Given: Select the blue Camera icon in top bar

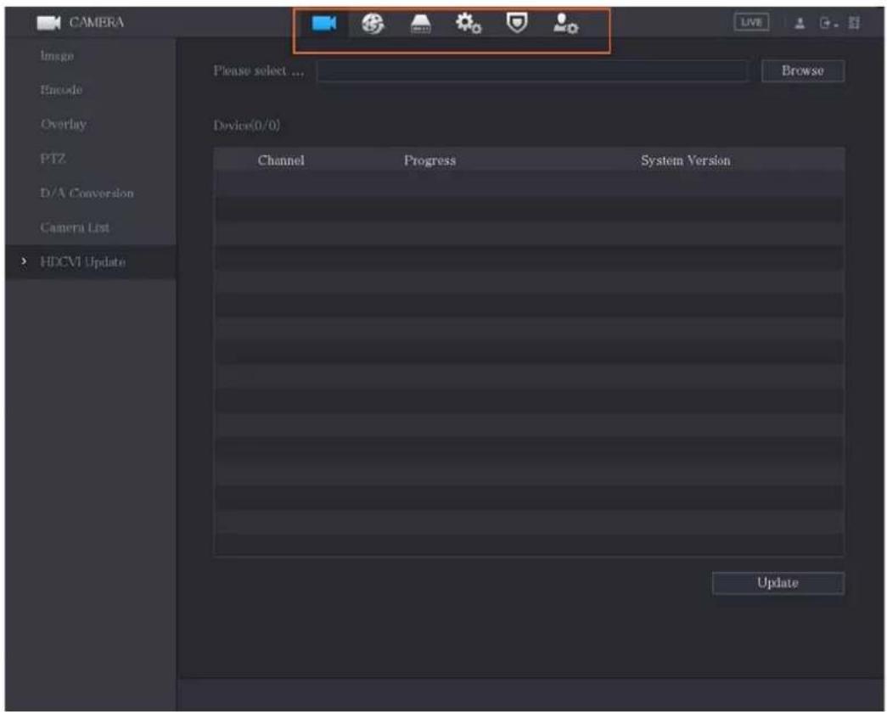Looking at the screenshot, I should (324, 23).
